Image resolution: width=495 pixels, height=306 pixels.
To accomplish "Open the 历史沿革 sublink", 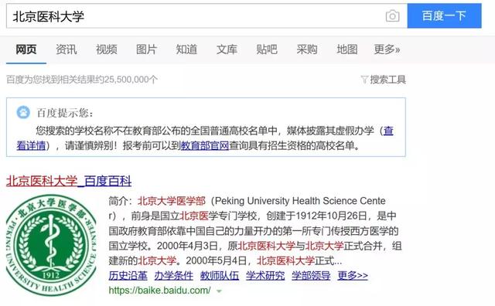I will 128,276.
